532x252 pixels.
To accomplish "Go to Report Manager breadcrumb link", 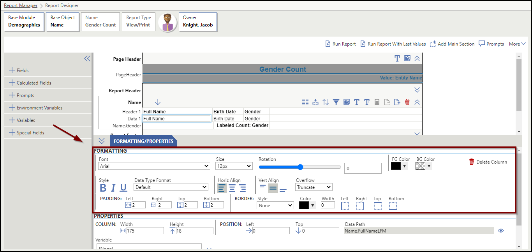I will (21, 5).
